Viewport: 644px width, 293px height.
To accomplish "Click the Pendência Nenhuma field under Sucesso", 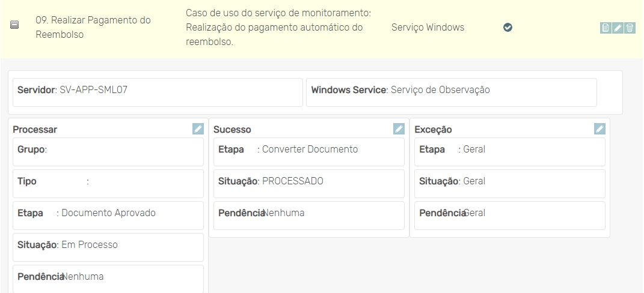I will pyautogui.click(x=309, y=215).
